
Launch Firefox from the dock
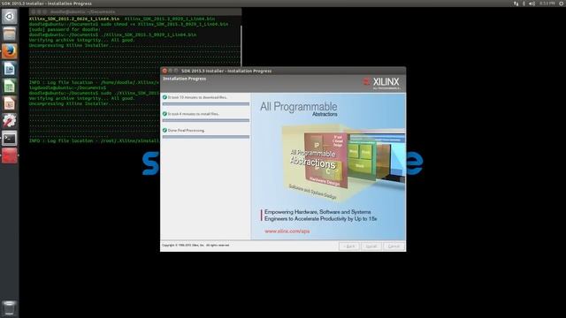(x=10, y=51)
